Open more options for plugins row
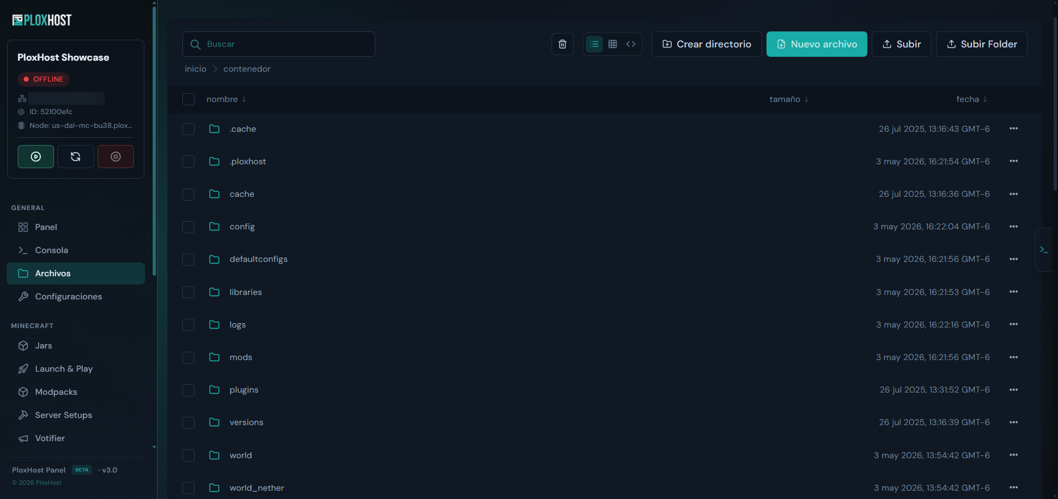 tap(1013, 390)
